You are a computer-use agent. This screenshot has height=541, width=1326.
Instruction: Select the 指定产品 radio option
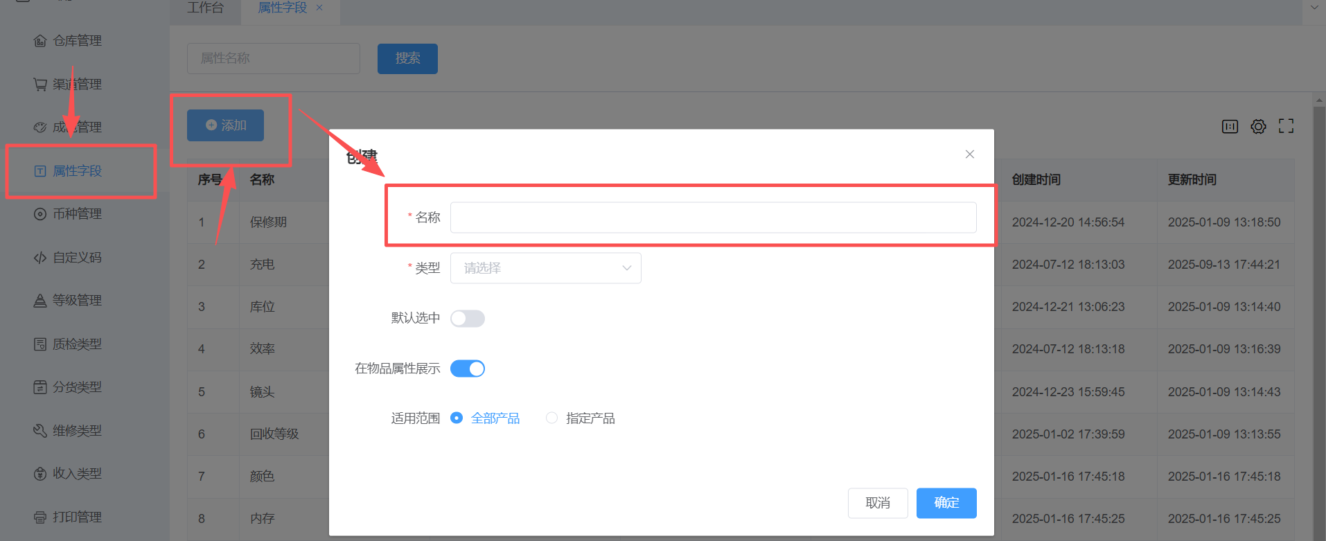[x=552, y=418]
